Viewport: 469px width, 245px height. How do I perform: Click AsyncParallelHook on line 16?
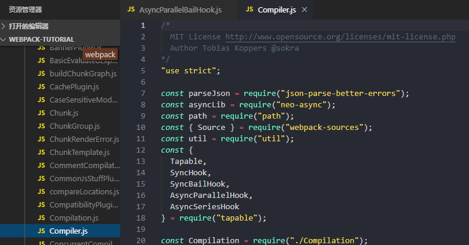[x=209, y=196]
